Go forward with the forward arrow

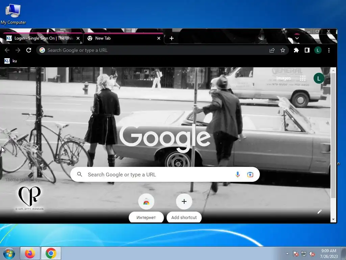[x=18, y=50]
